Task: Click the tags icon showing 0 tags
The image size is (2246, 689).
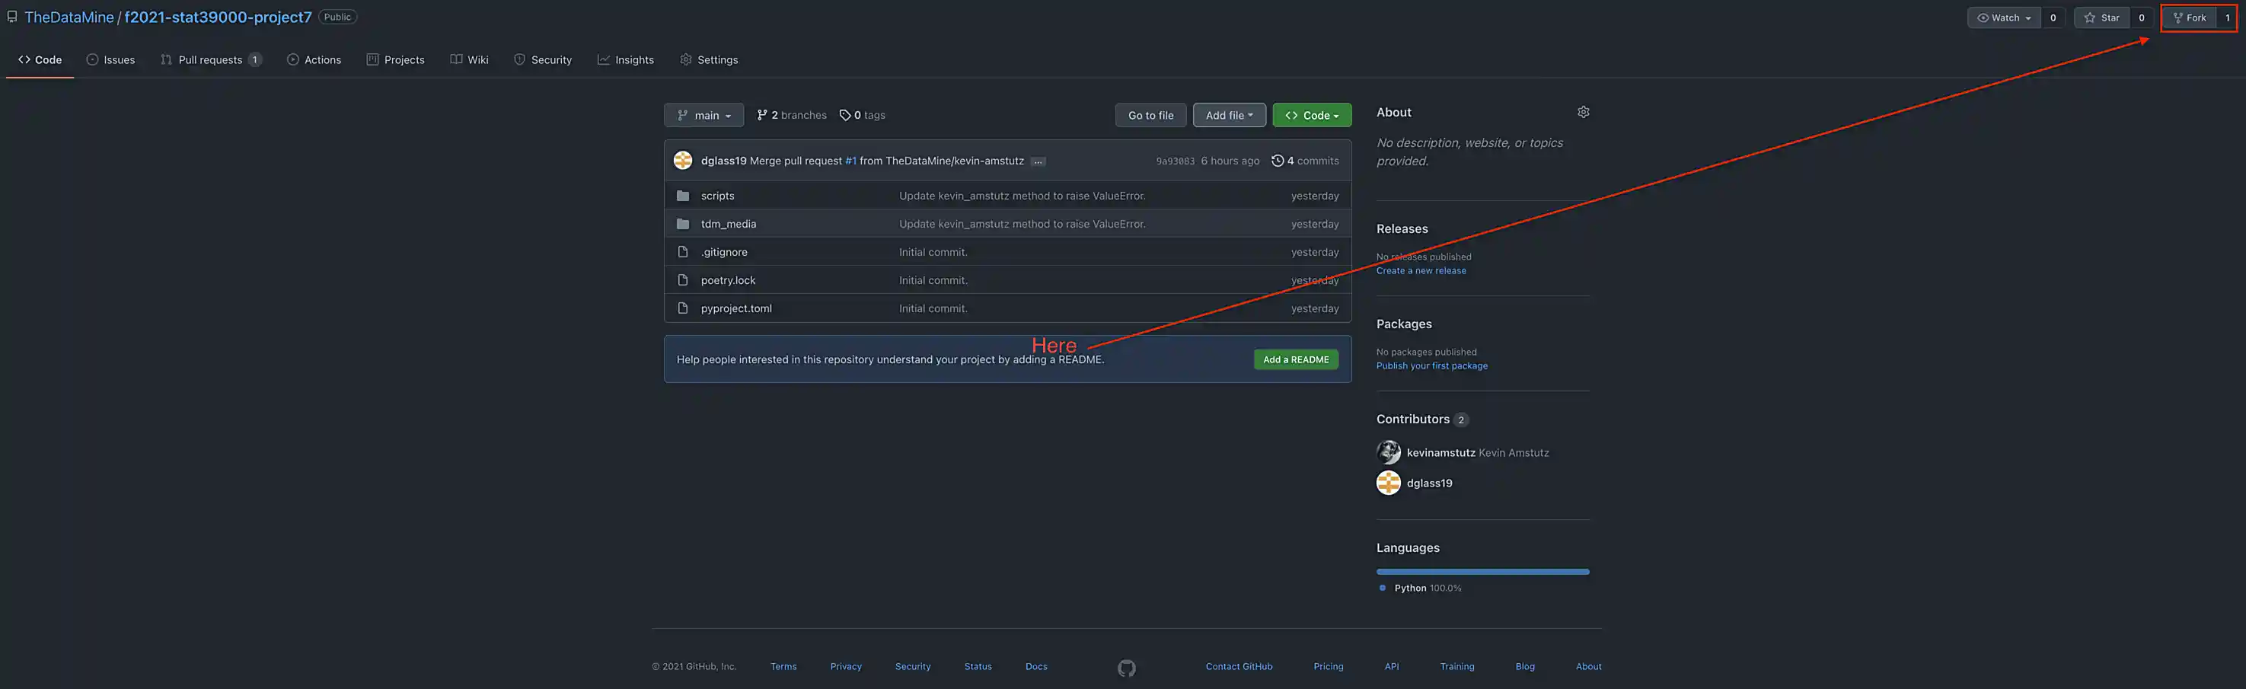Action: click(x=845, y=115)
